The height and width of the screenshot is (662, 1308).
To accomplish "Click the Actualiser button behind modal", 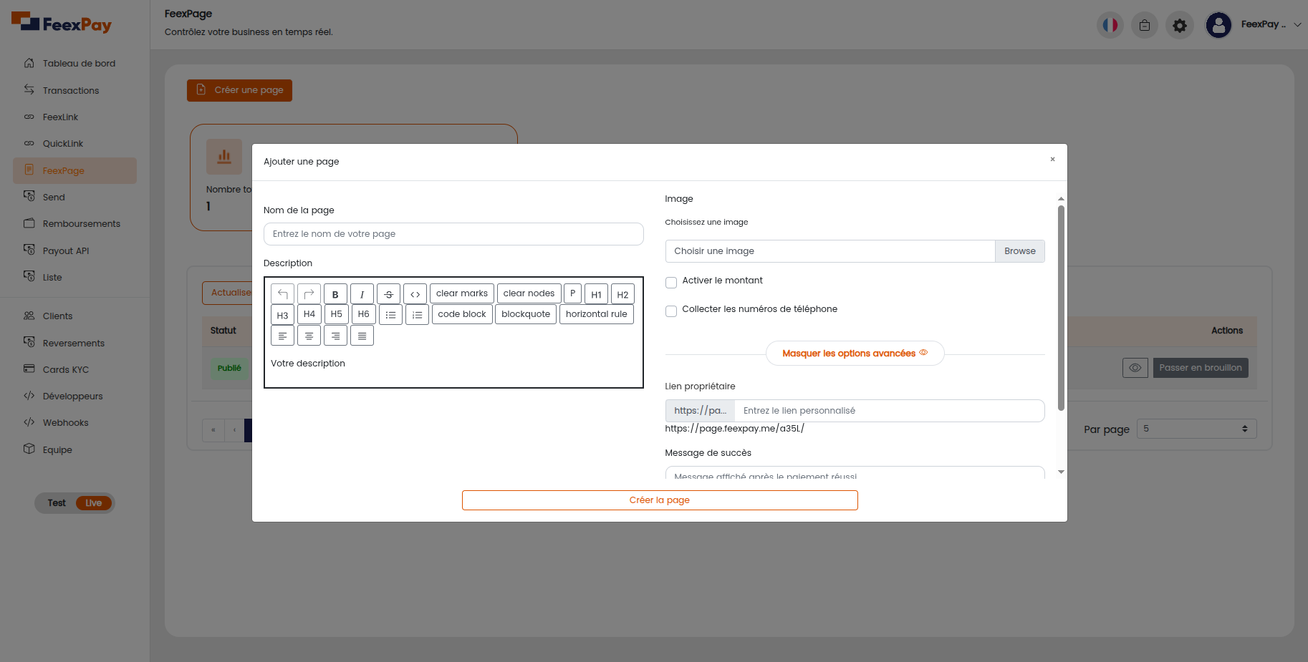I will click(x=227, y=293).
